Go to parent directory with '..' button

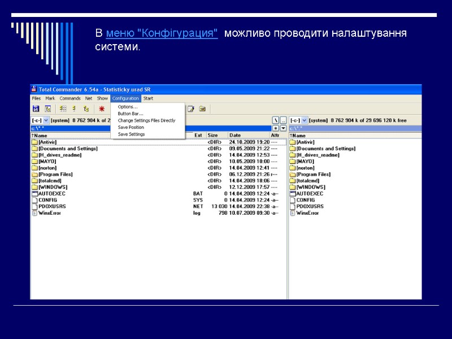tap(283, 120)
